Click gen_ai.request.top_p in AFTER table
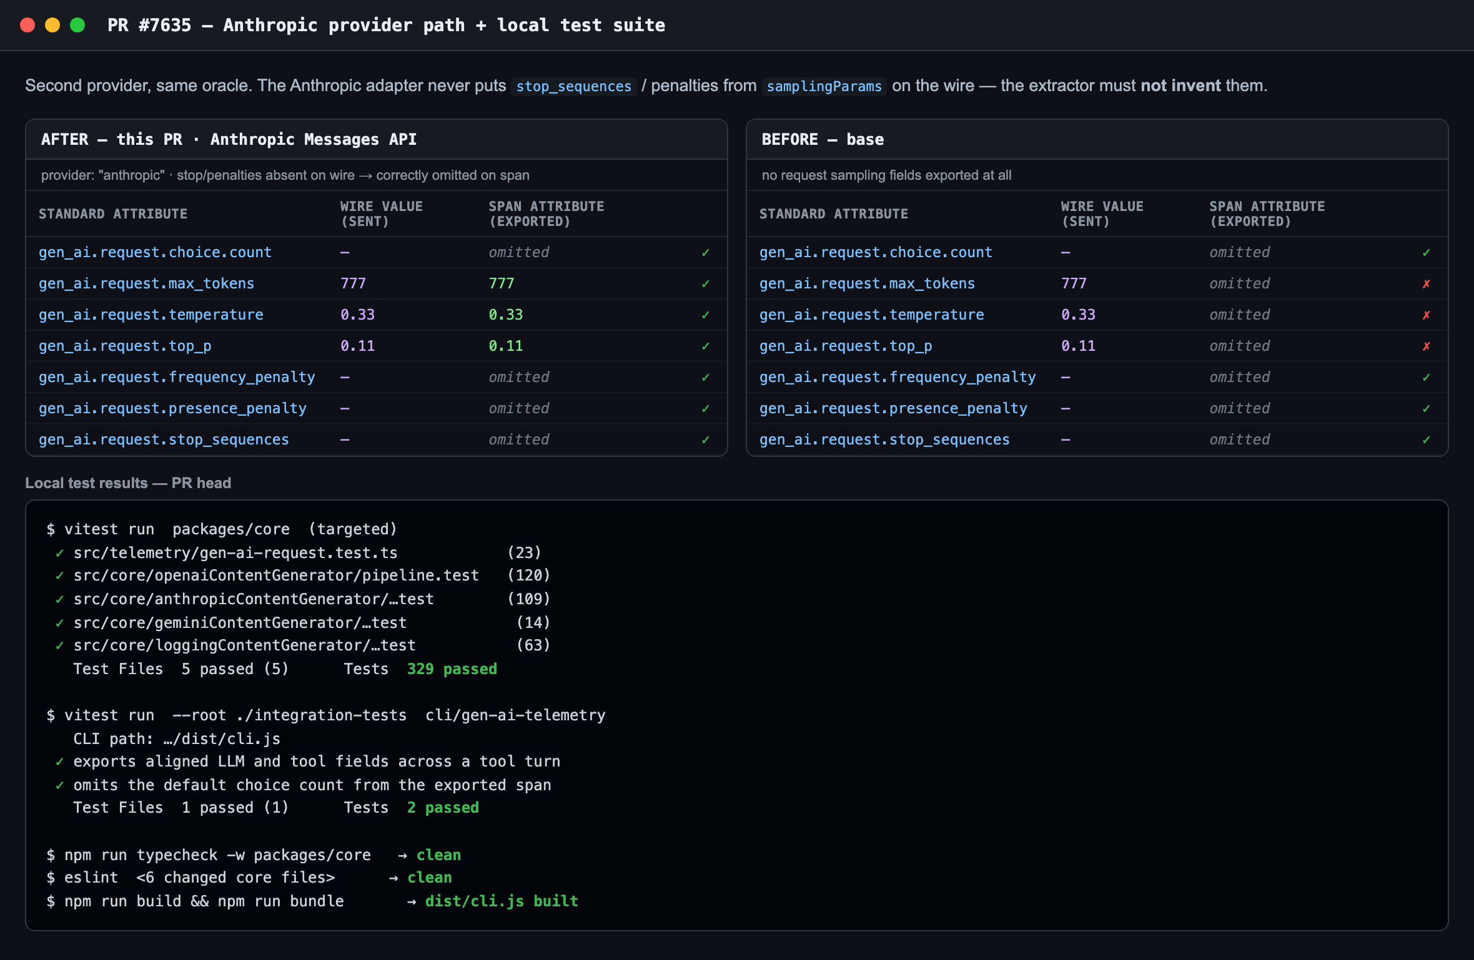 125,346
